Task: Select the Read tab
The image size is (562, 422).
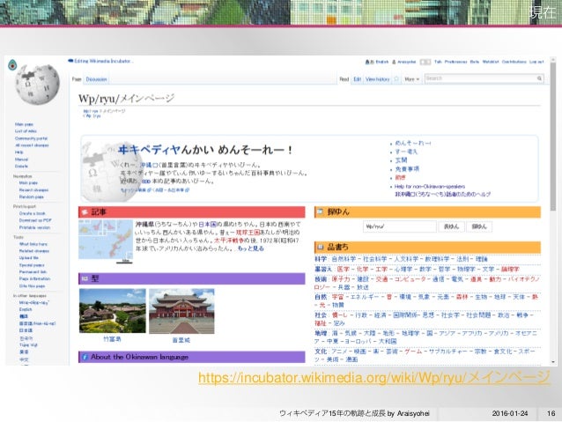Action: point(344,79)
